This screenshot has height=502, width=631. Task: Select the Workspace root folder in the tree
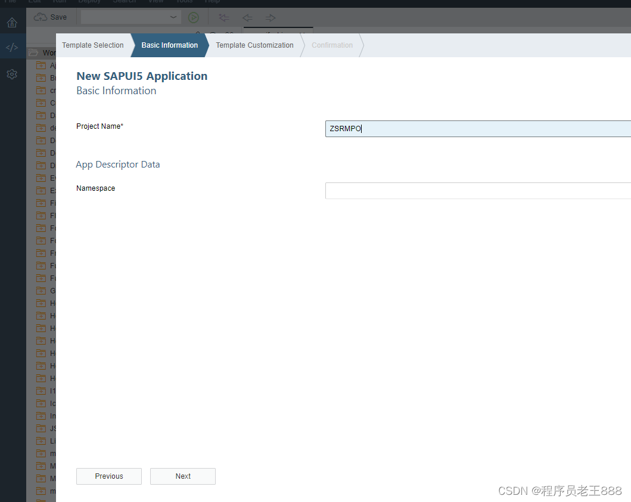coord(42,52)
